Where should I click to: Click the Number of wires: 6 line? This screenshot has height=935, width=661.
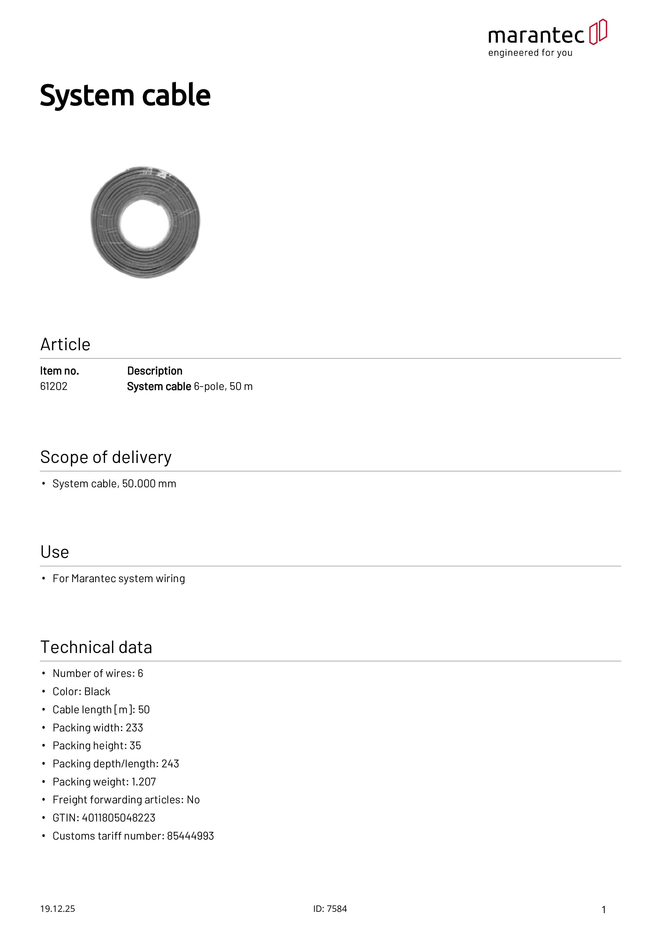click(x=98, y=674)
